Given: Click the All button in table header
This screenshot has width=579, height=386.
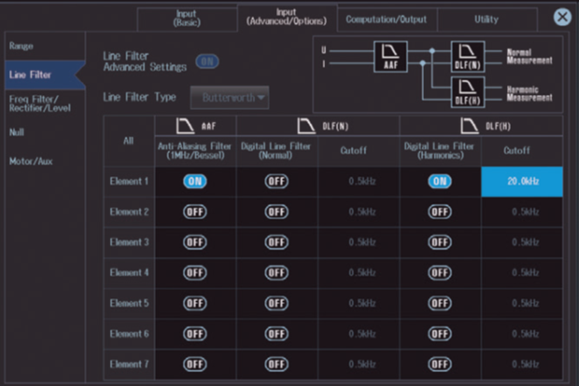Looking at the screenshot, I should pyautogui.click(x=128, y=141).
